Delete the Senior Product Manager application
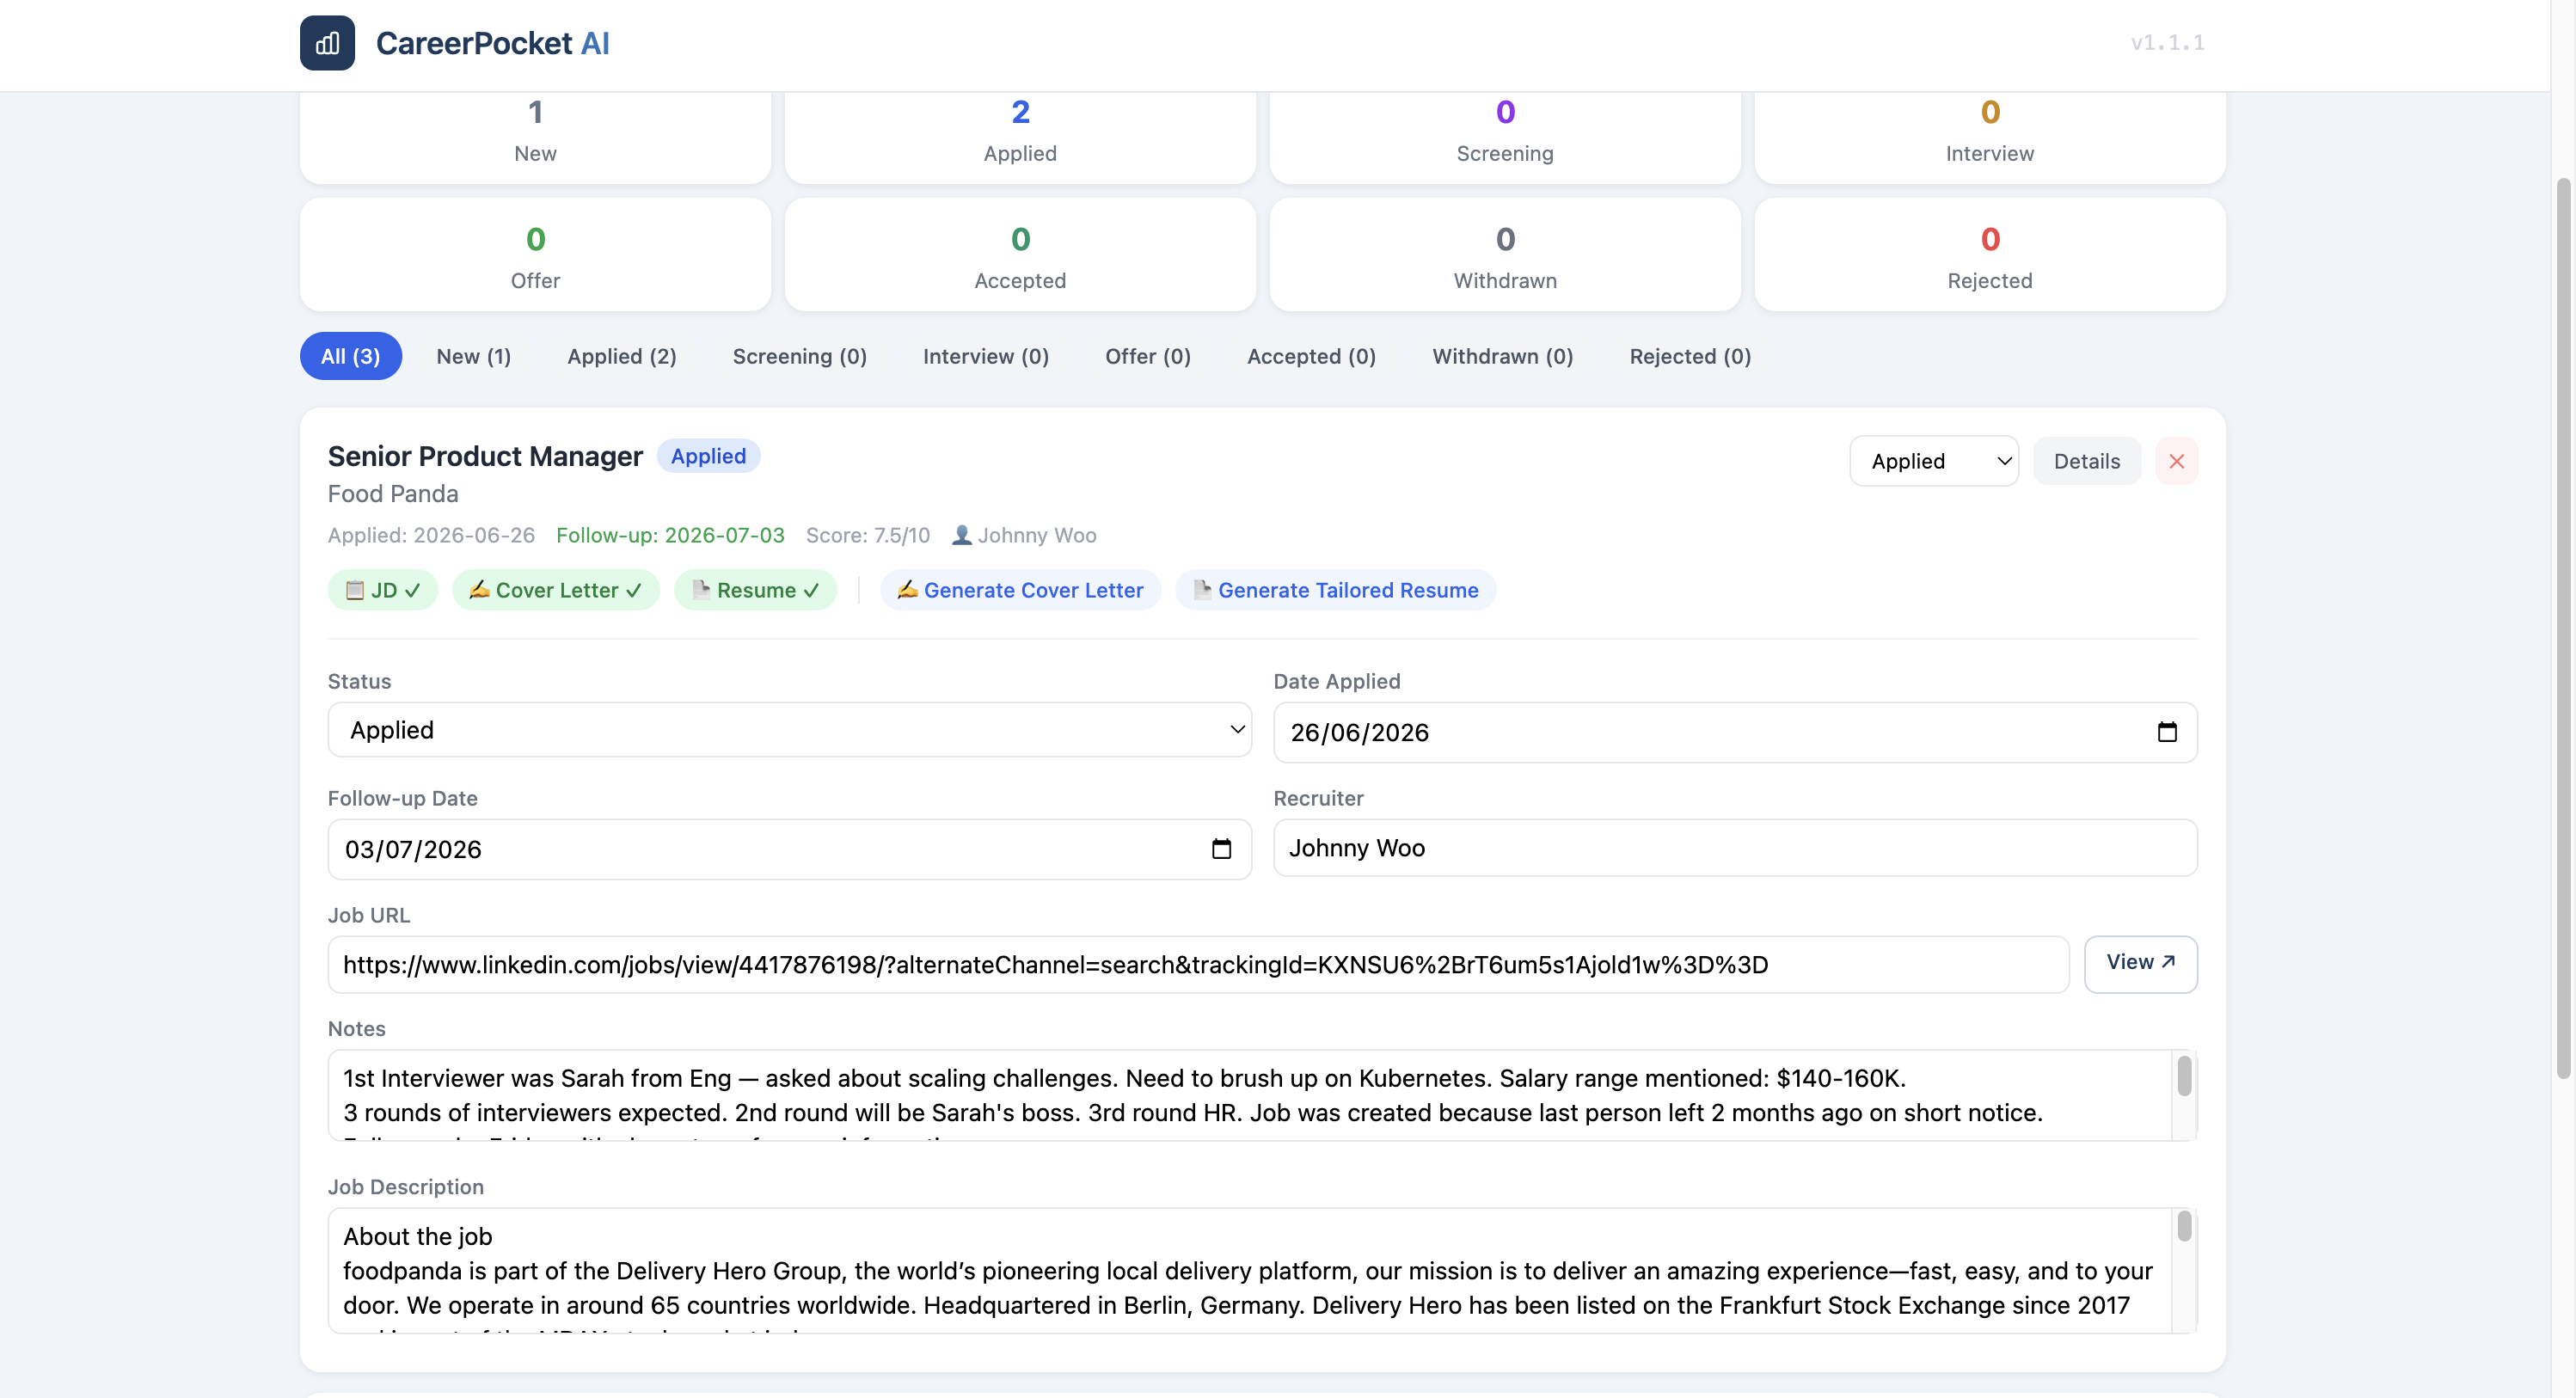The height and width of the screenshot is (1398, 2576). click(x=2176, y=461)
